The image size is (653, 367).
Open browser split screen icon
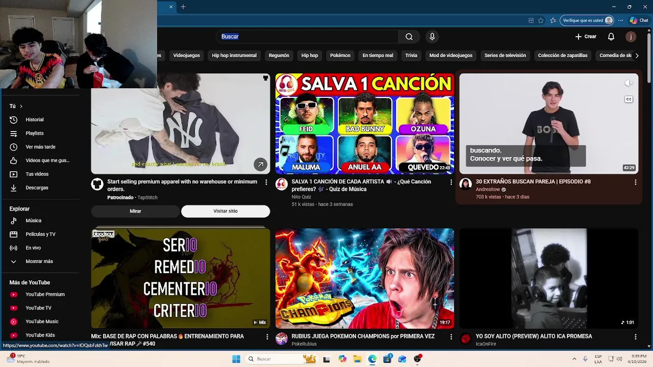[x=531, y=20]
